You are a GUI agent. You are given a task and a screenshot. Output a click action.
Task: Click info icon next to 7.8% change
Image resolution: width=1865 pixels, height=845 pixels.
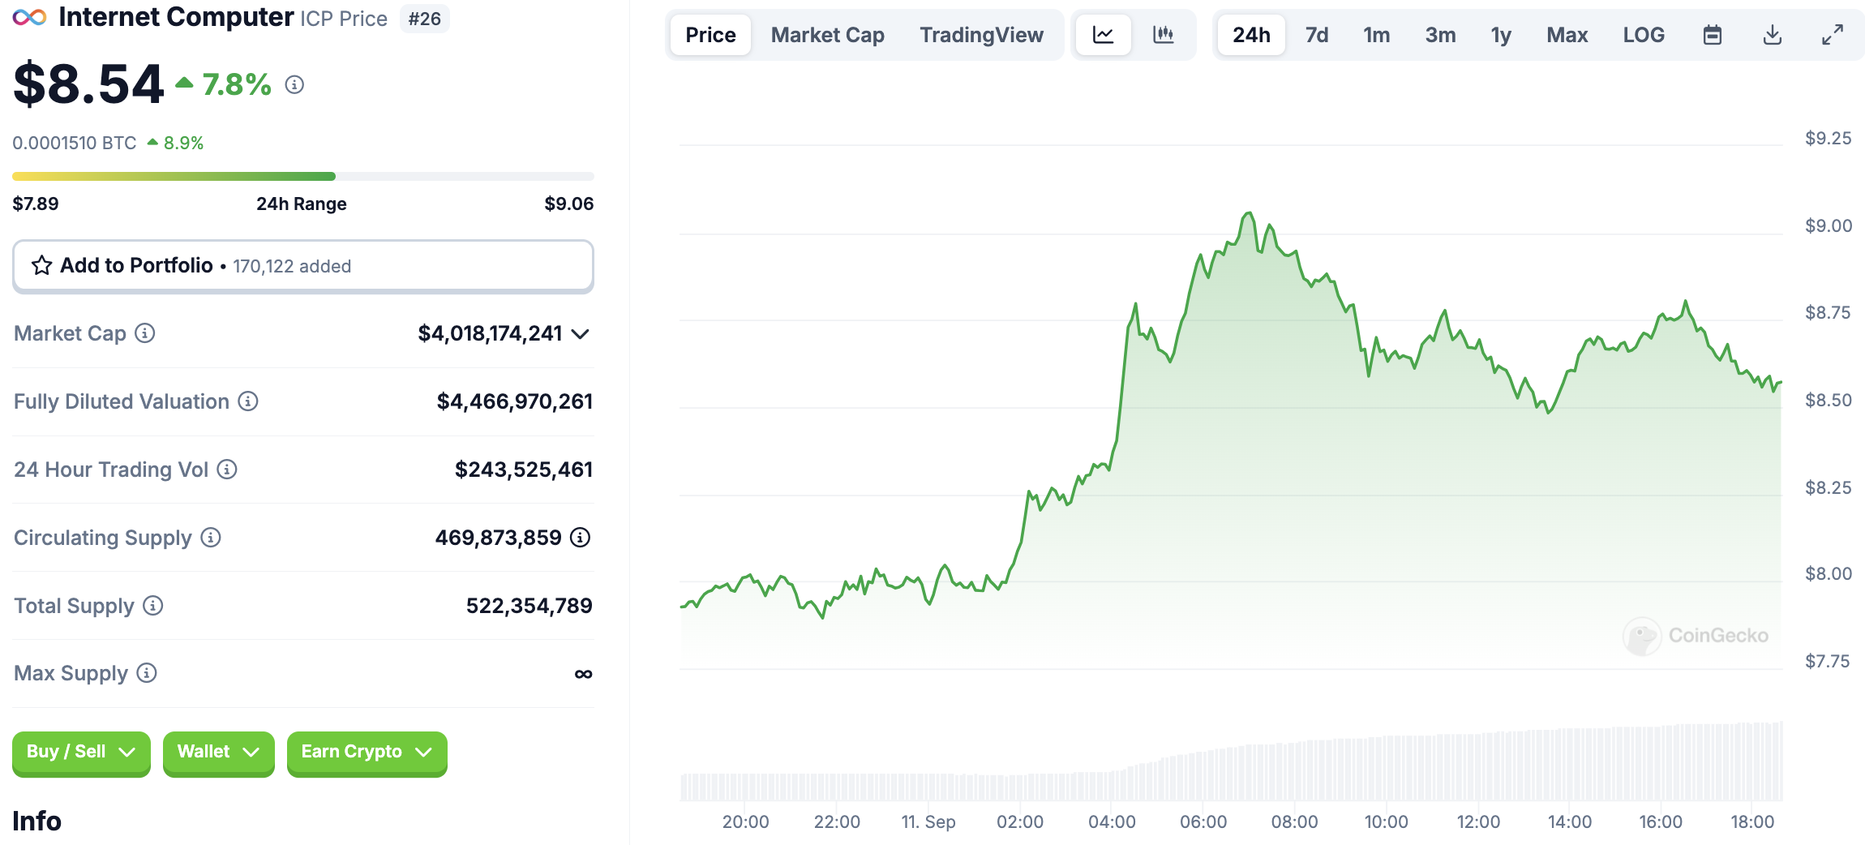click(x=294, y=84)
